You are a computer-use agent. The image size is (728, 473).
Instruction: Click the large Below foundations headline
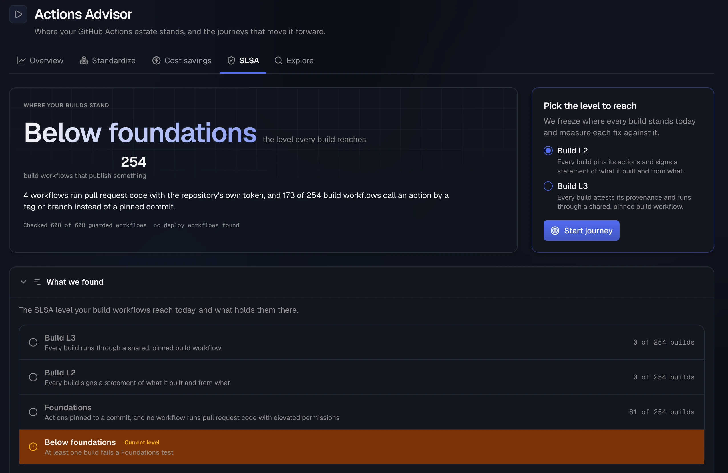(140, 132)
